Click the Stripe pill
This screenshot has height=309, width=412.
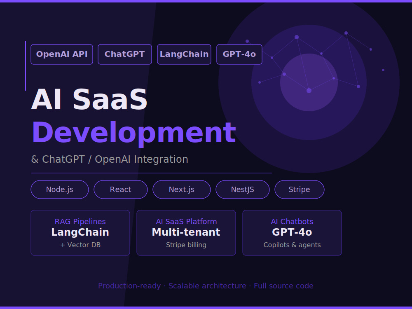[x=299, y=190]
